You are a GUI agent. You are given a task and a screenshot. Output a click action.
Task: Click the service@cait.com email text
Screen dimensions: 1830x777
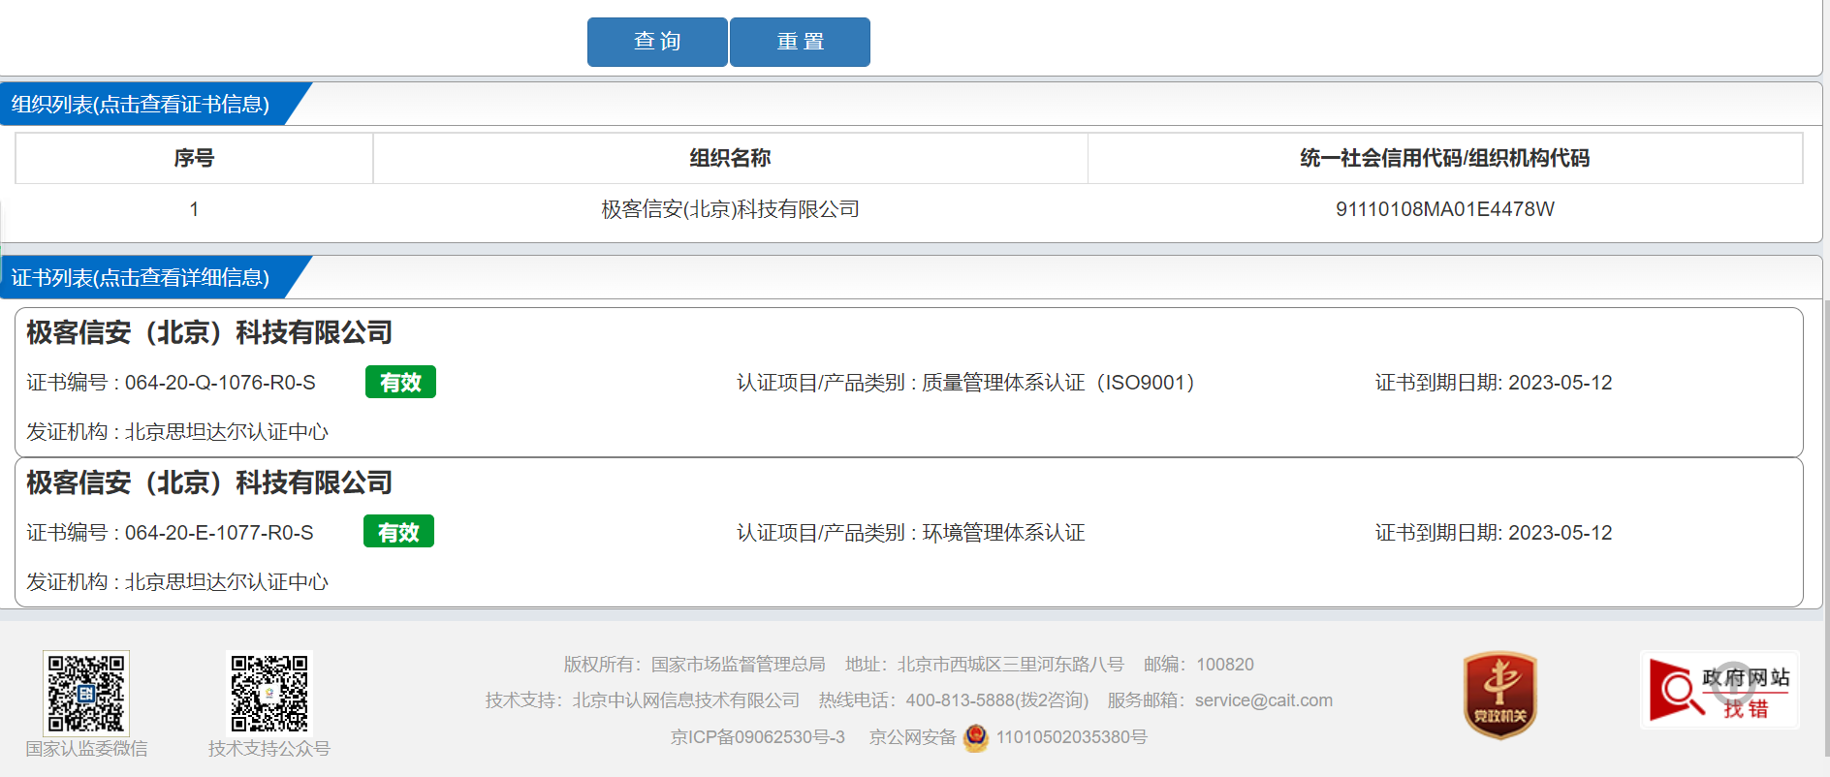(1263, 700)
